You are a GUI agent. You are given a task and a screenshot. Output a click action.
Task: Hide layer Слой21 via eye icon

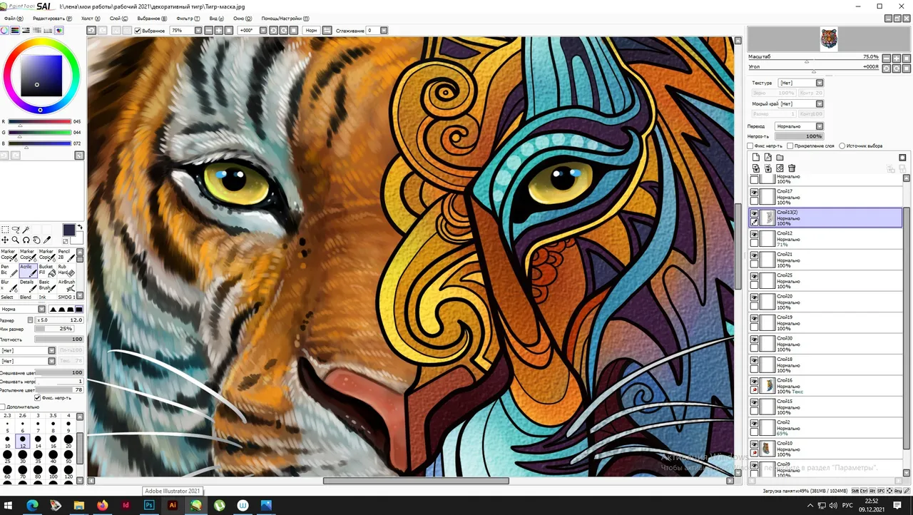click(x=754, y=255)
